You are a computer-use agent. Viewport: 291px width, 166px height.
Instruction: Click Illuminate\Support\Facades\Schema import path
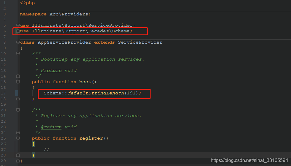click(x=81, y=31)
